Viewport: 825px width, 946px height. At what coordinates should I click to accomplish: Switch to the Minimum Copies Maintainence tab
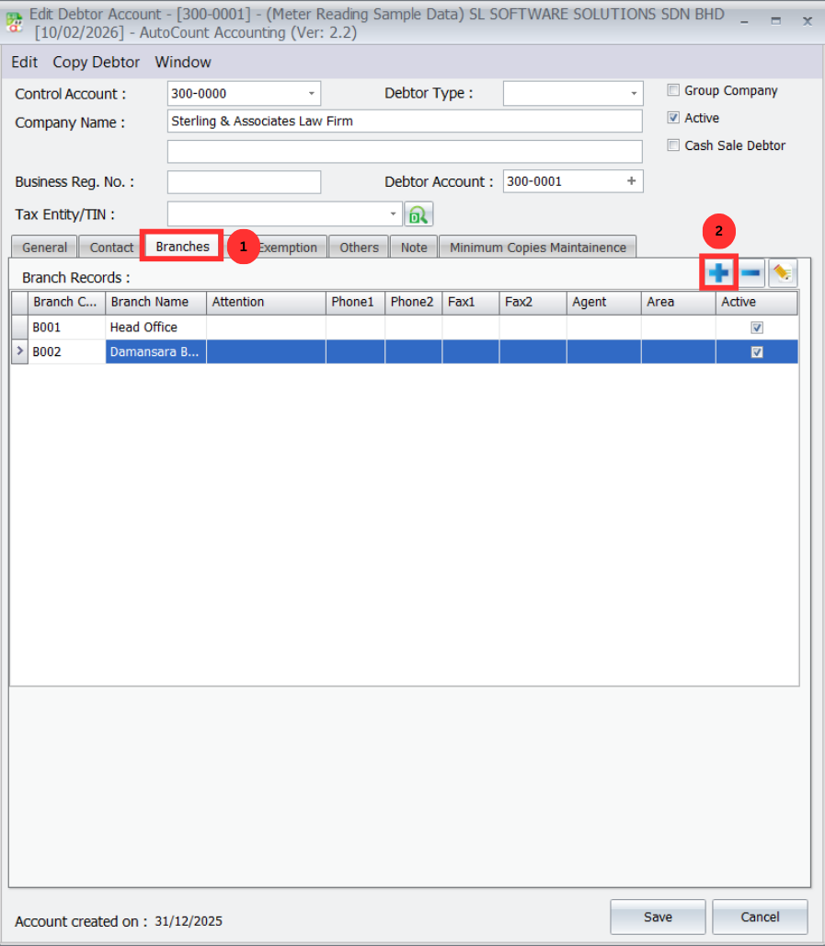pos(537,248)
